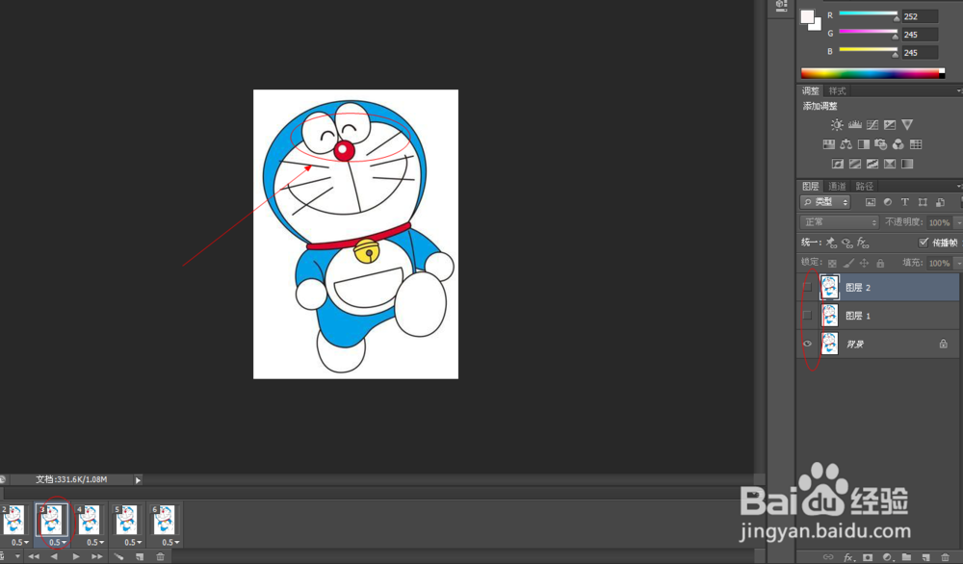This screenshot has height=564, width=963.
Task: Add a Gradient Map adjustment
Action: pos(907,164)
